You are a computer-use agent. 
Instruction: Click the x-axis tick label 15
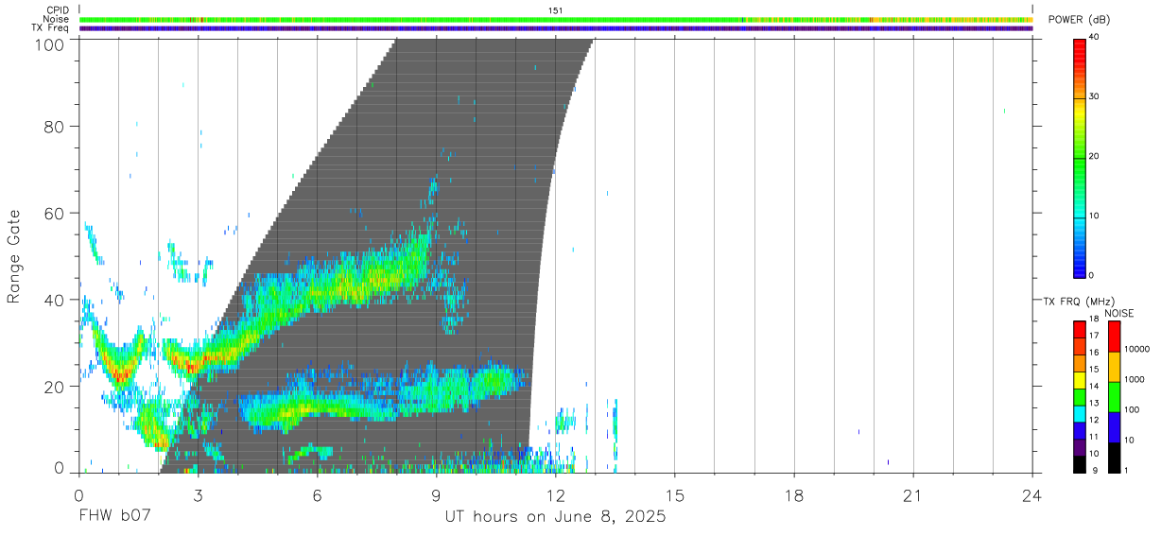pos(675,495)
